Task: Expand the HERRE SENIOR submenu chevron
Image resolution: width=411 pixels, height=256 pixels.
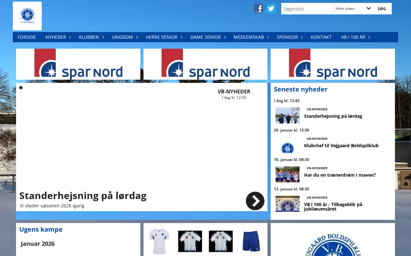Action: point(181,37)
